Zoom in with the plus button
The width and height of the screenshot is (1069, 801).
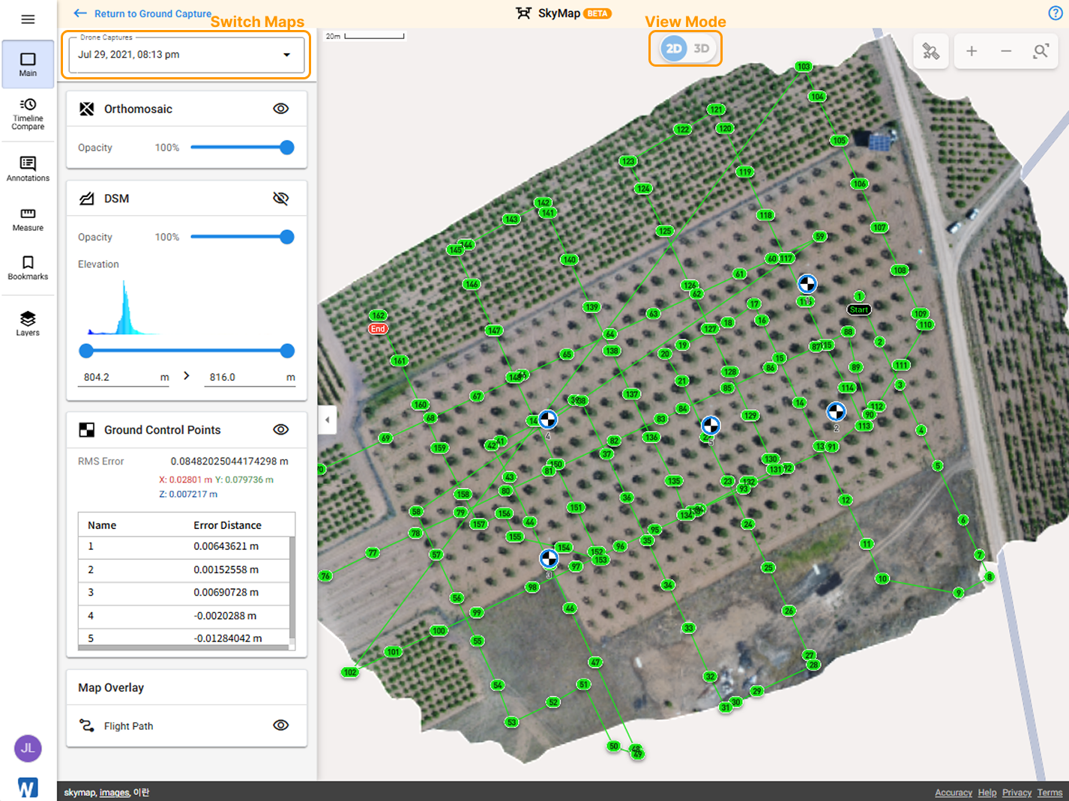[x=972, y=51]
